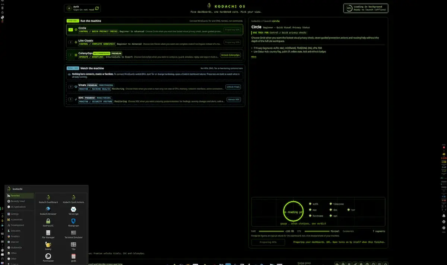Click the CPU footprint bar
This screenshot has width=447, height=265.
(x=317, y=231)
